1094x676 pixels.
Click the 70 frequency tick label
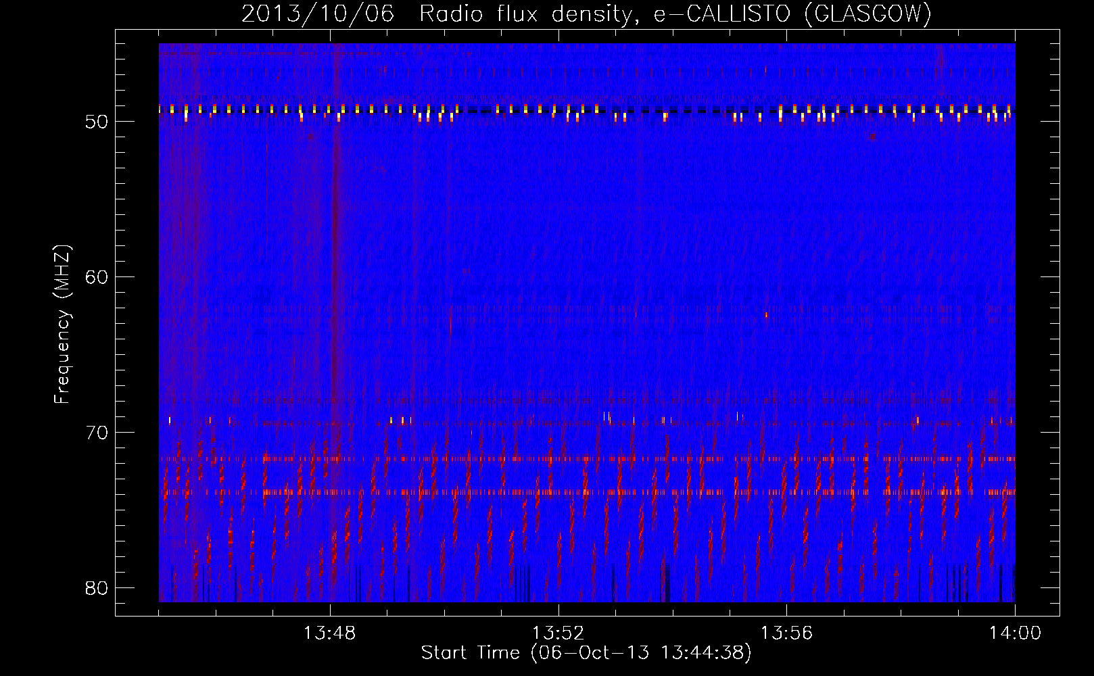(97, 433)
